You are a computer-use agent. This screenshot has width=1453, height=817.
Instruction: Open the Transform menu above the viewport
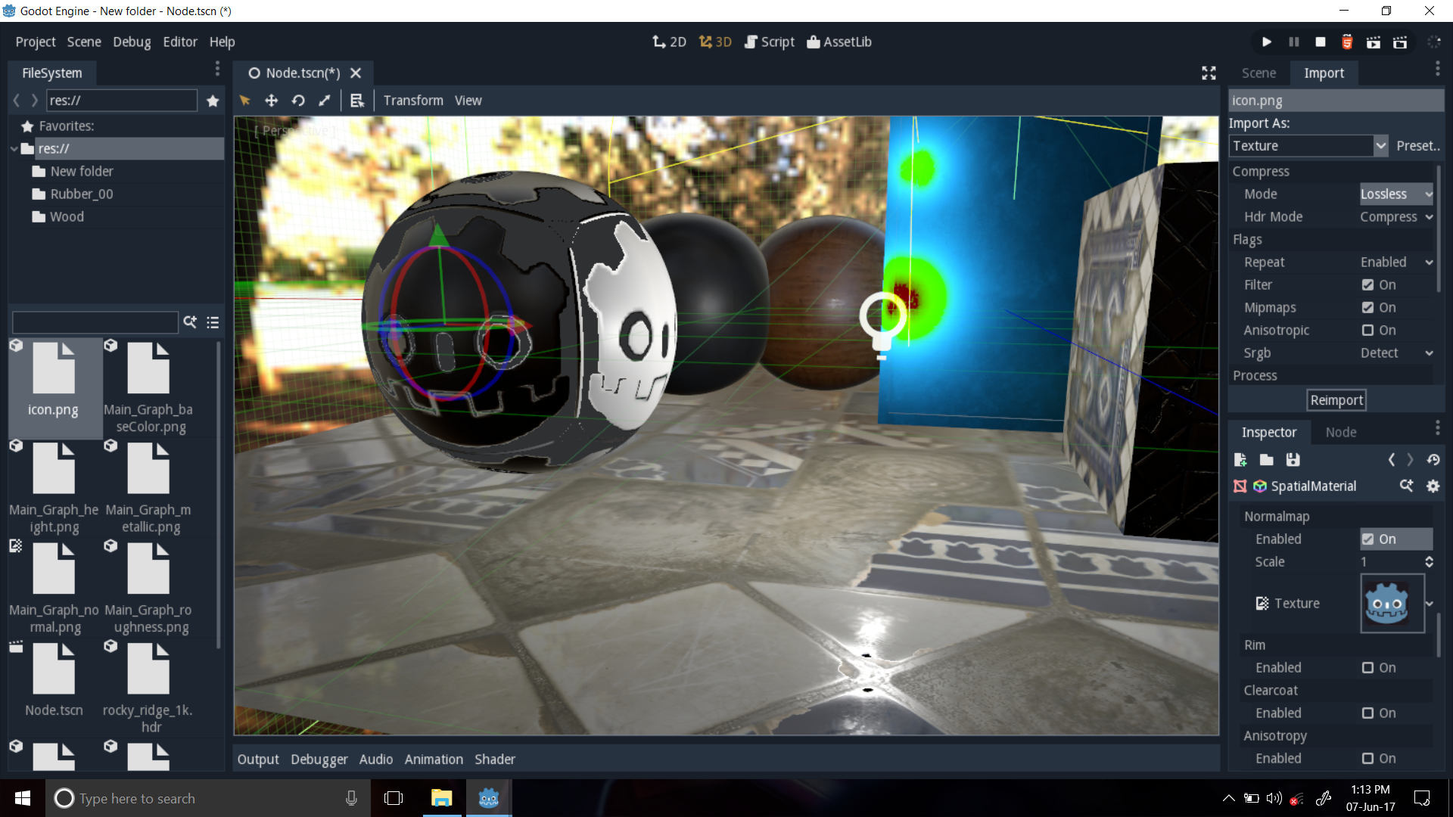click(x=413, y=100)
